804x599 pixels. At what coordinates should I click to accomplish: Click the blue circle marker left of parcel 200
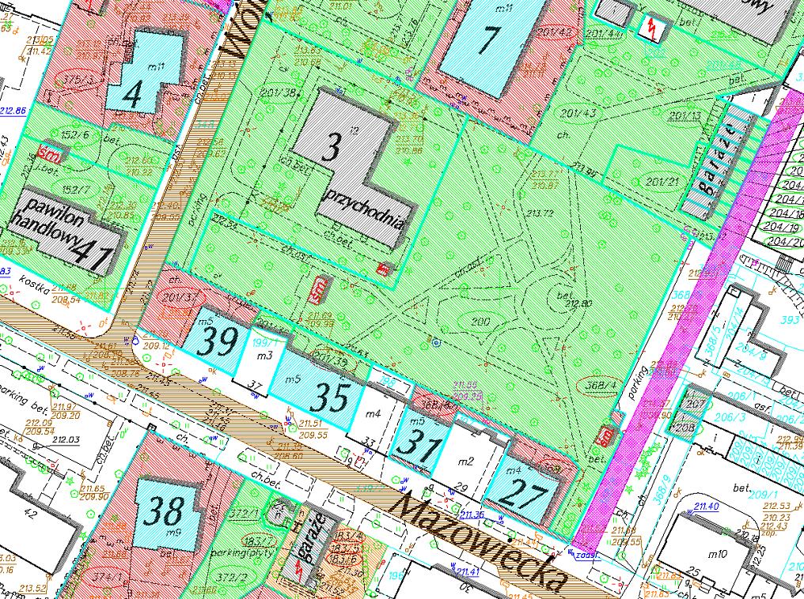436,342
